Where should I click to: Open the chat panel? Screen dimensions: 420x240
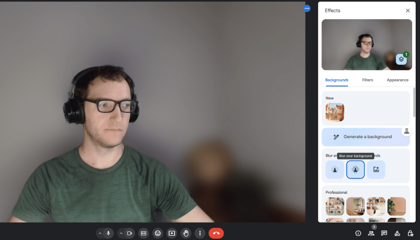pyautogui.click(x=384, y=233)
